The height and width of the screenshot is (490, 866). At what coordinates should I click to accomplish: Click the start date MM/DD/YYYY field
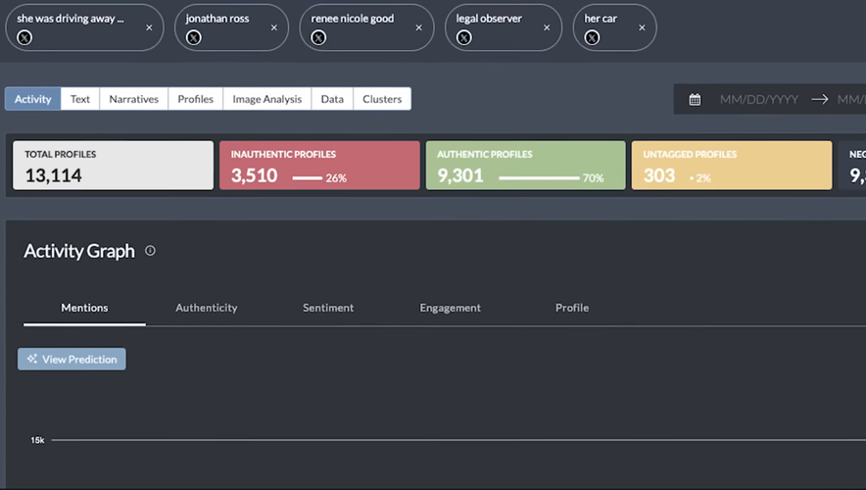[x=758, y=99]
